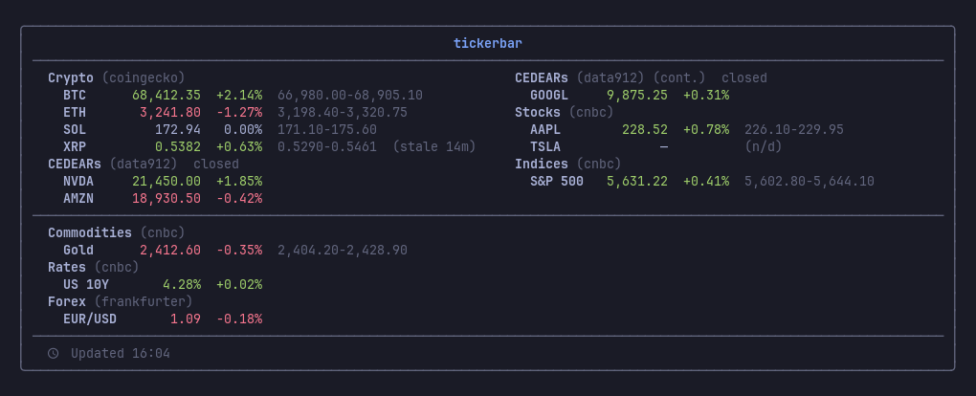This screenshot has width=976, height=396.
Task: Click AAPL change +0.78%
Action: (706, 130)
